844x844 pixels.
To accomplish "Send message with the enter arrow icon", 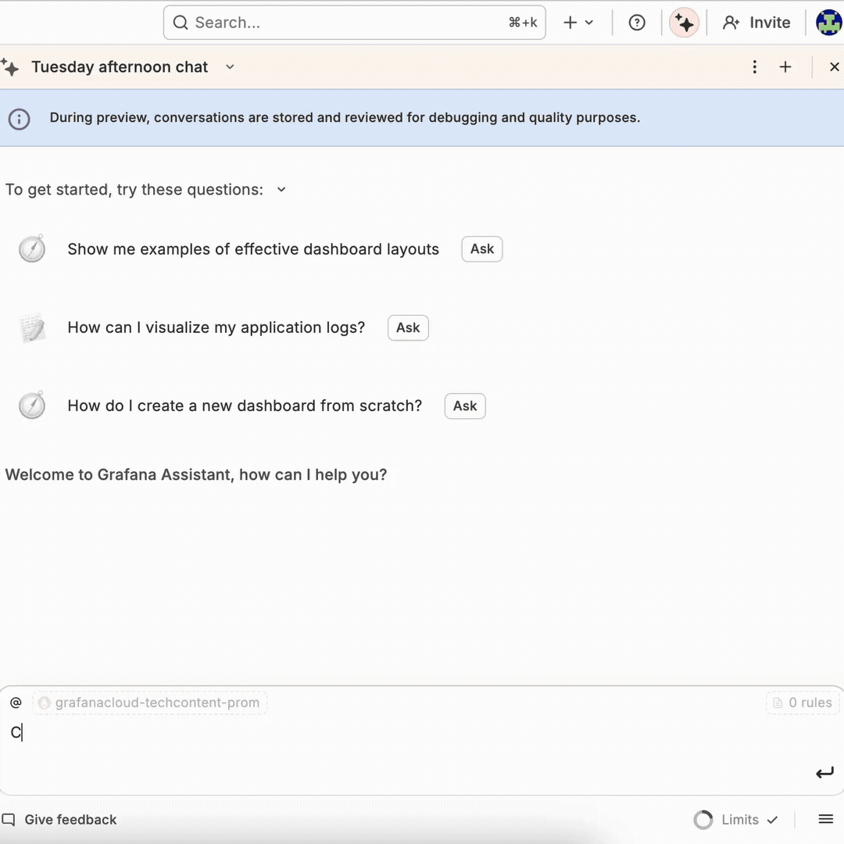I will tap(824, 773).
